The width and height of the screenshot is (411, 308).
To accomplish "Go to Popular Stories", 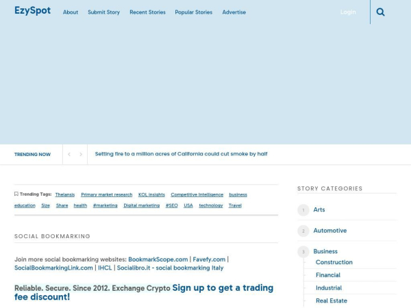I will 194,12.
